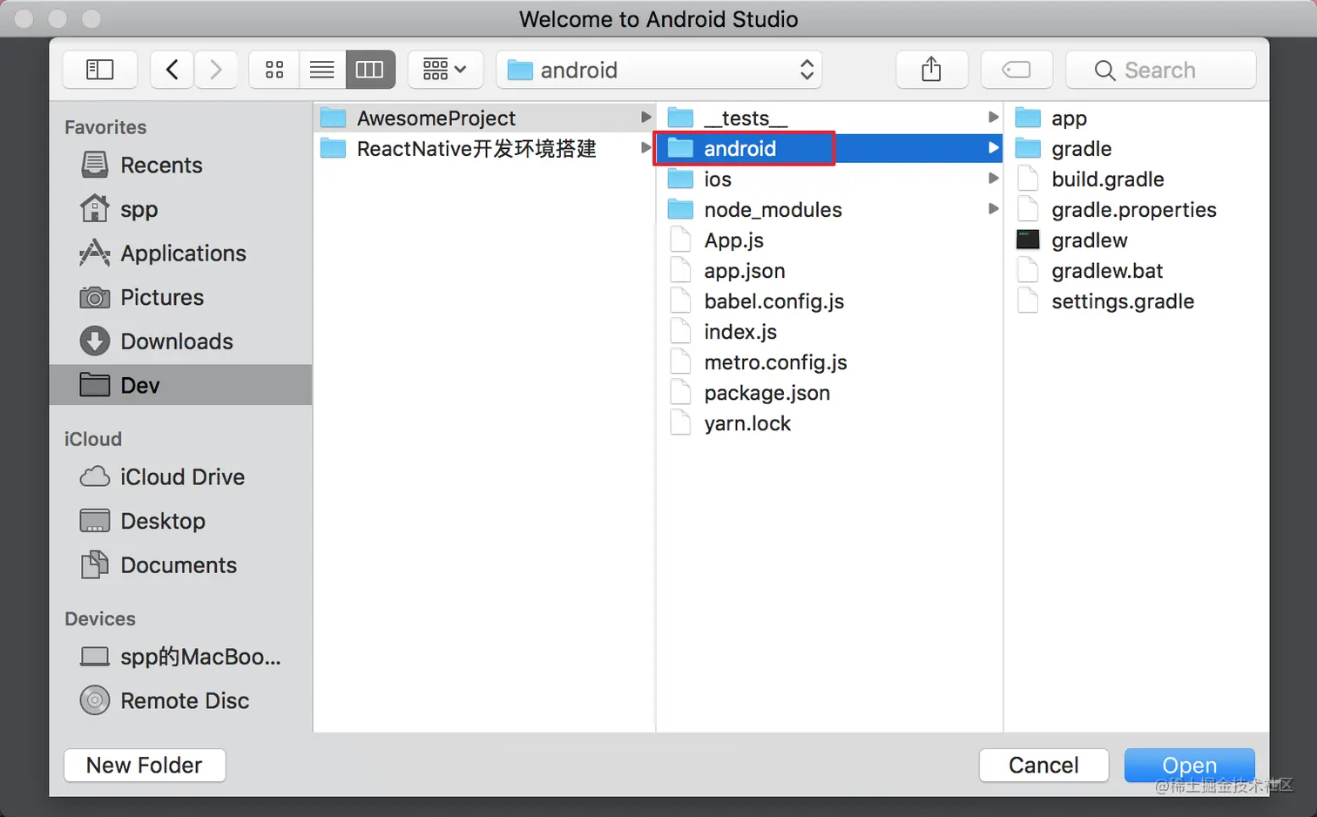Select the package.json file
The width and height of the screenshot is (1317, 817).
coord(829,392)
